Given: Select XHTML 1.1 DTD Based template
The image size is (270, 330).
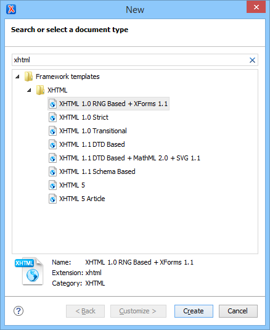Looking at the screenshot, I should tap(92, 144).
